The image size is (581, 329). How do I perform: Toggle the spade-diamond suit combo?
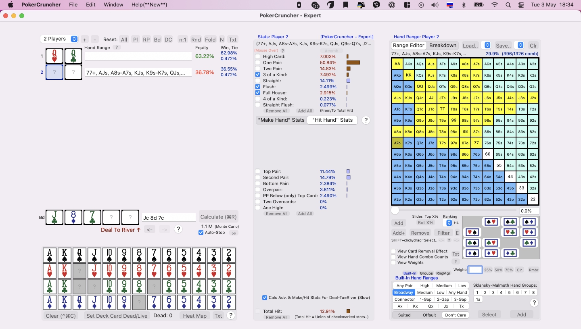pyautogui.click(x=529, y=222)
